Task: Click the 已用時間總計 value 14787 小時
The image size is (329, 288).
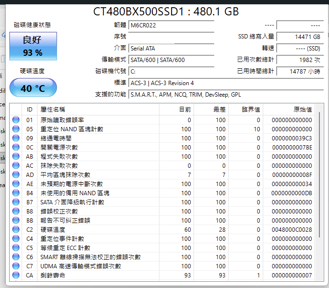Action: pos(300,72)
